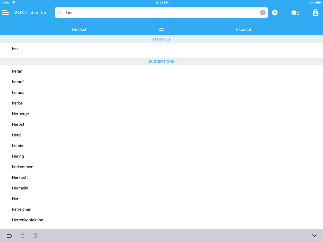Viewport: 323px width, 242px height.
Task: Select Deutsch source language
Action: coord(79,29)
